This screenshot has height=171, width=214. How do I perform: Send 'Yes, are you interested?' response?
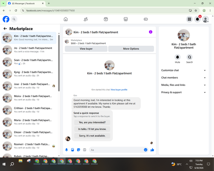(92, 122)
